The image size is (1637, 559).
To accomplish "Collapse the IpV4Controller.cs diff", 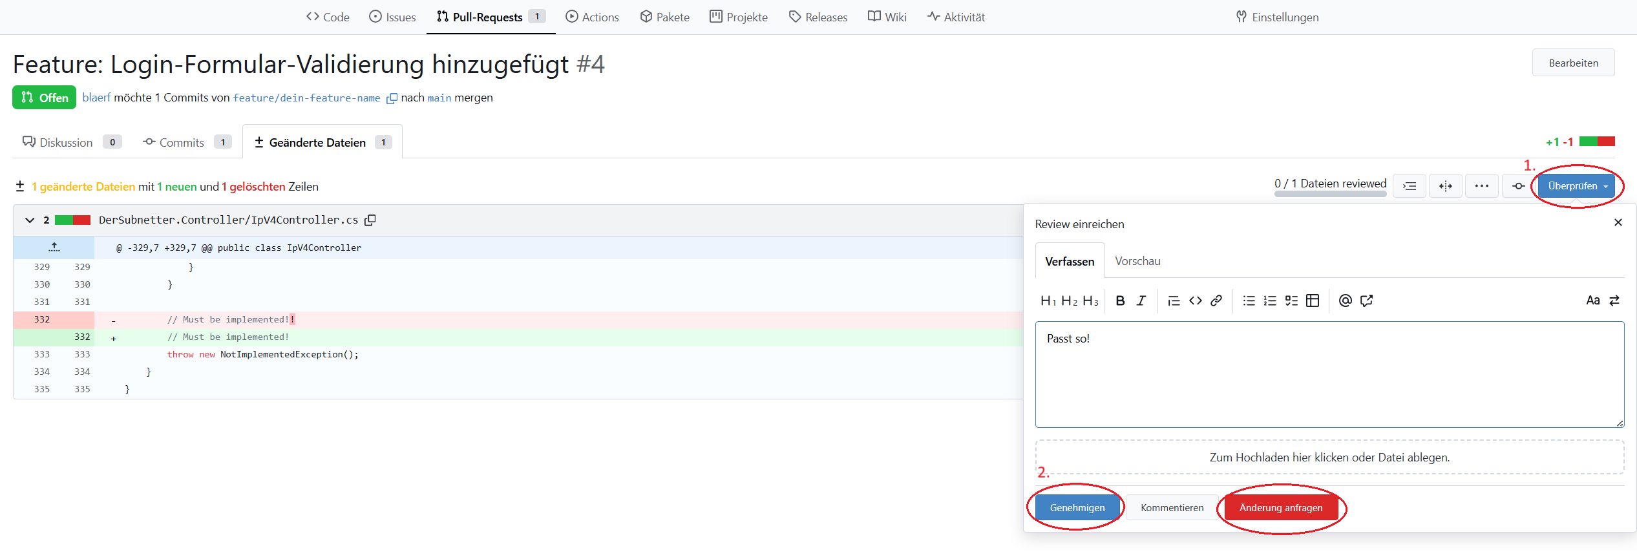I will (x=30, y=220).
